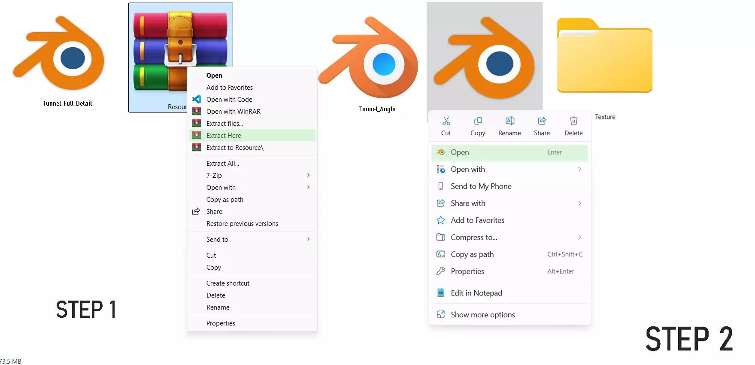
Task: Click share icon in classic context menu
Action: coord(196,211)
